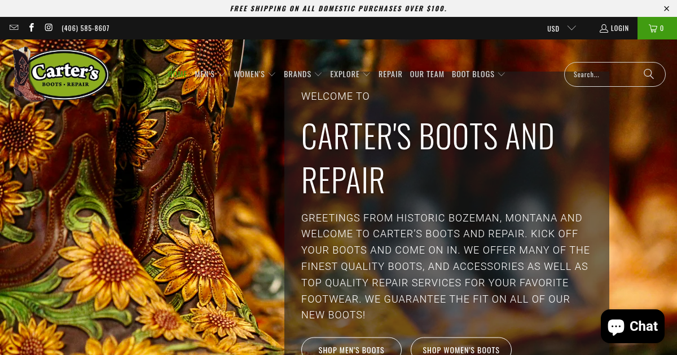Image resolution: width=677 pixels, height=355 pixels.
Task: Visit the store's Facebook page icon
Action: (31, 27)
